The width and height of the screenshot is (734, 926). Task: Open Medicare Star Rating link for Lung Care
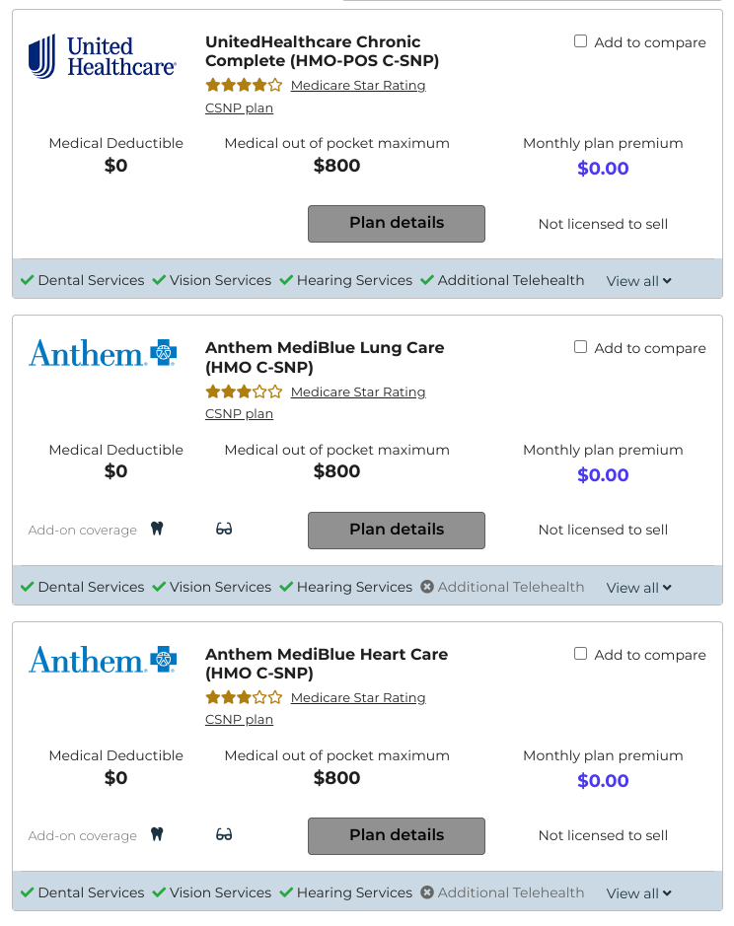(358, 392)
